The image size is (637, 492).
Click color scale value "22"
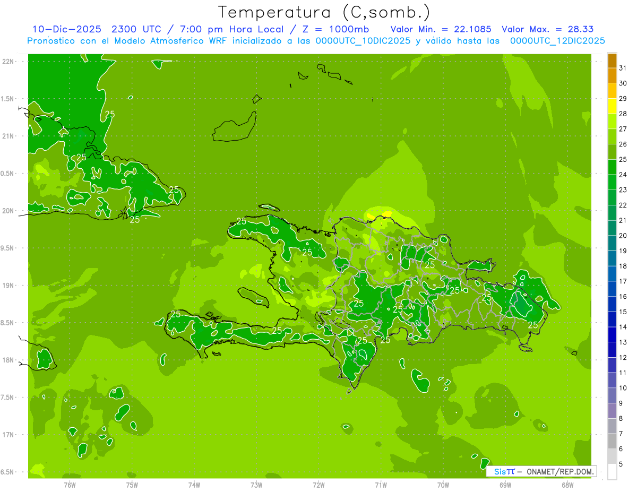click(623, 205)
